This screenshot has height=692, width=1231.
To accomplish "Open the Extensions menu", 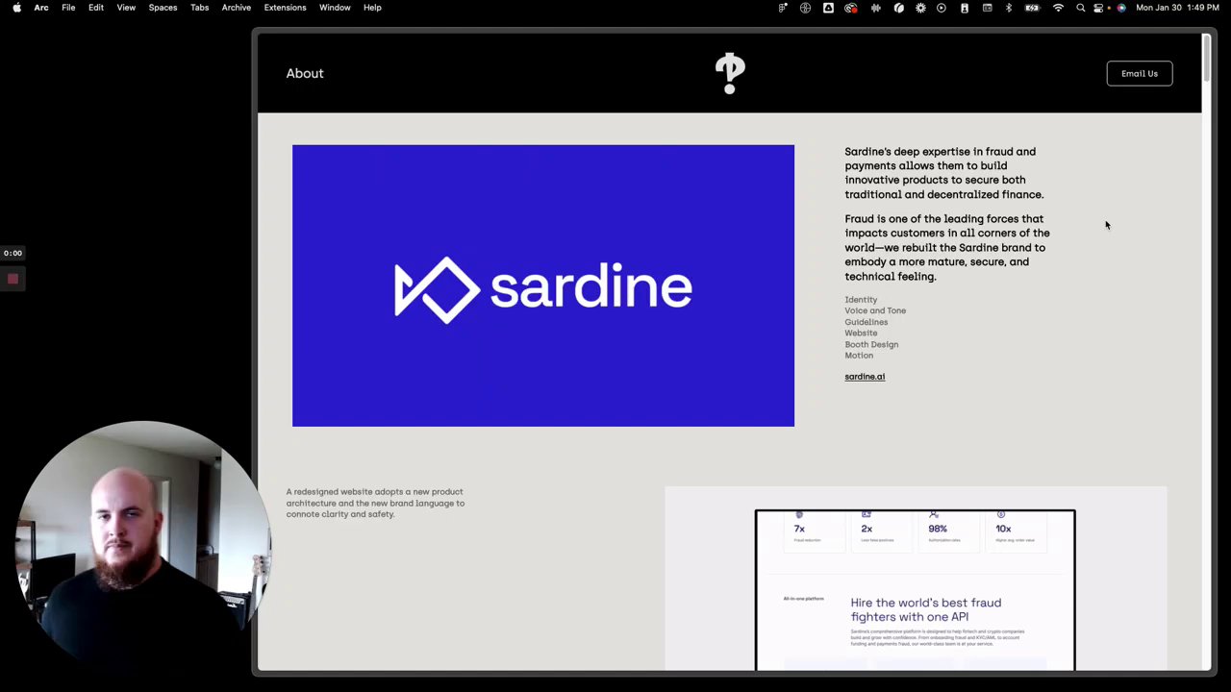I will 285,8.
